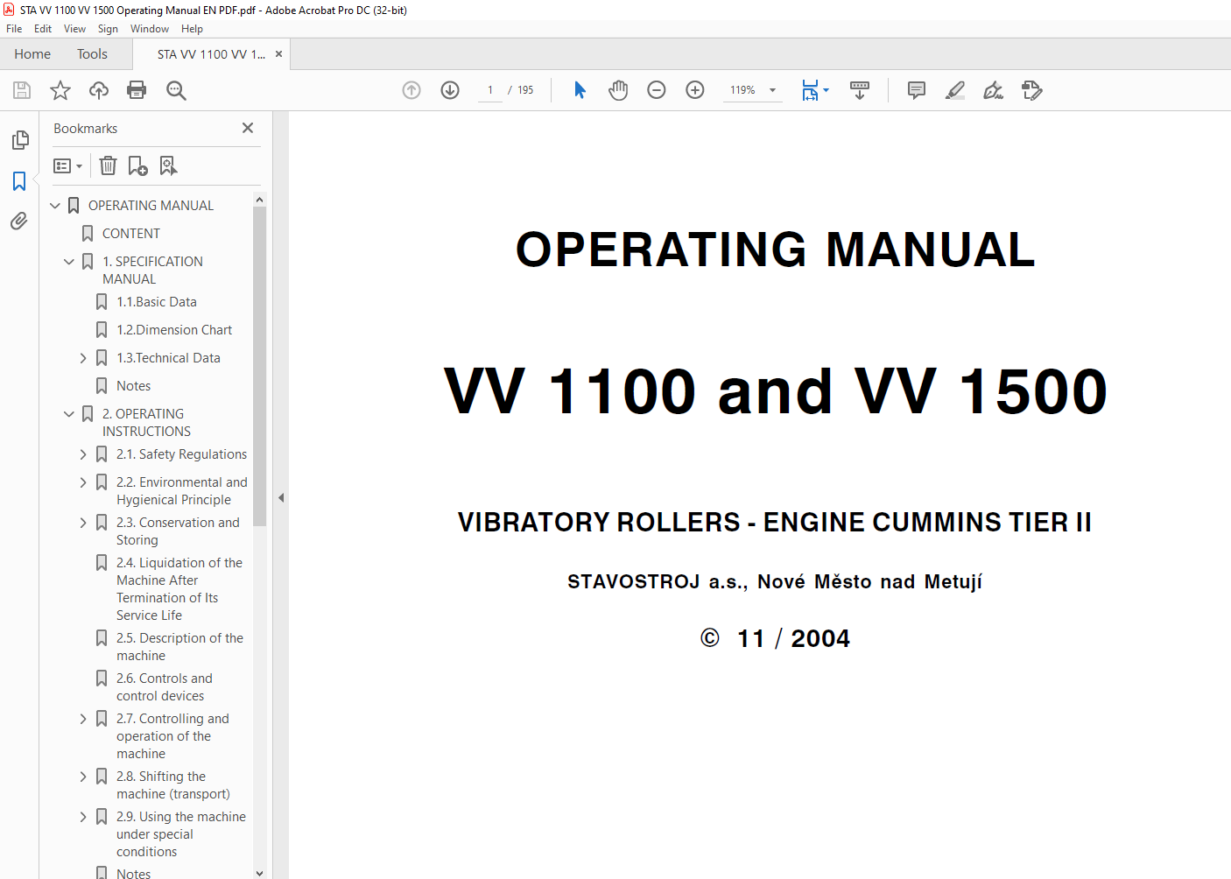The image size is (1231, 879).
Task: Collapse 1. SPECIFICATION MANUAL bookmark
Action: point(69,262)
